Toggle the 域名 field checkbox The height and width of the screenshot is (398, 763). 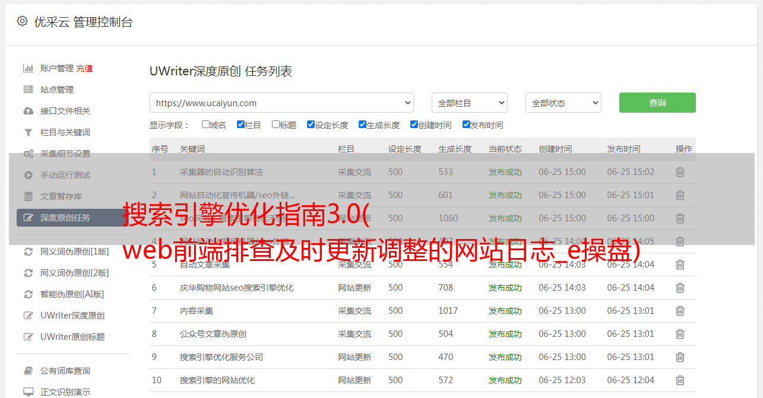coord(205,125)
